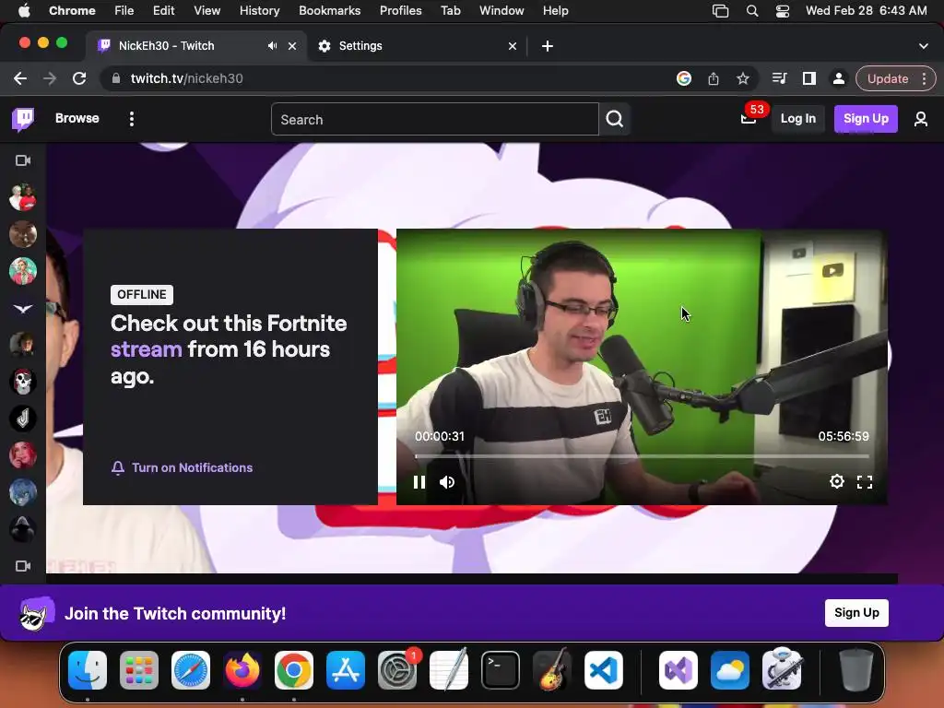Click the address bar URL

(x=186, y=79)
